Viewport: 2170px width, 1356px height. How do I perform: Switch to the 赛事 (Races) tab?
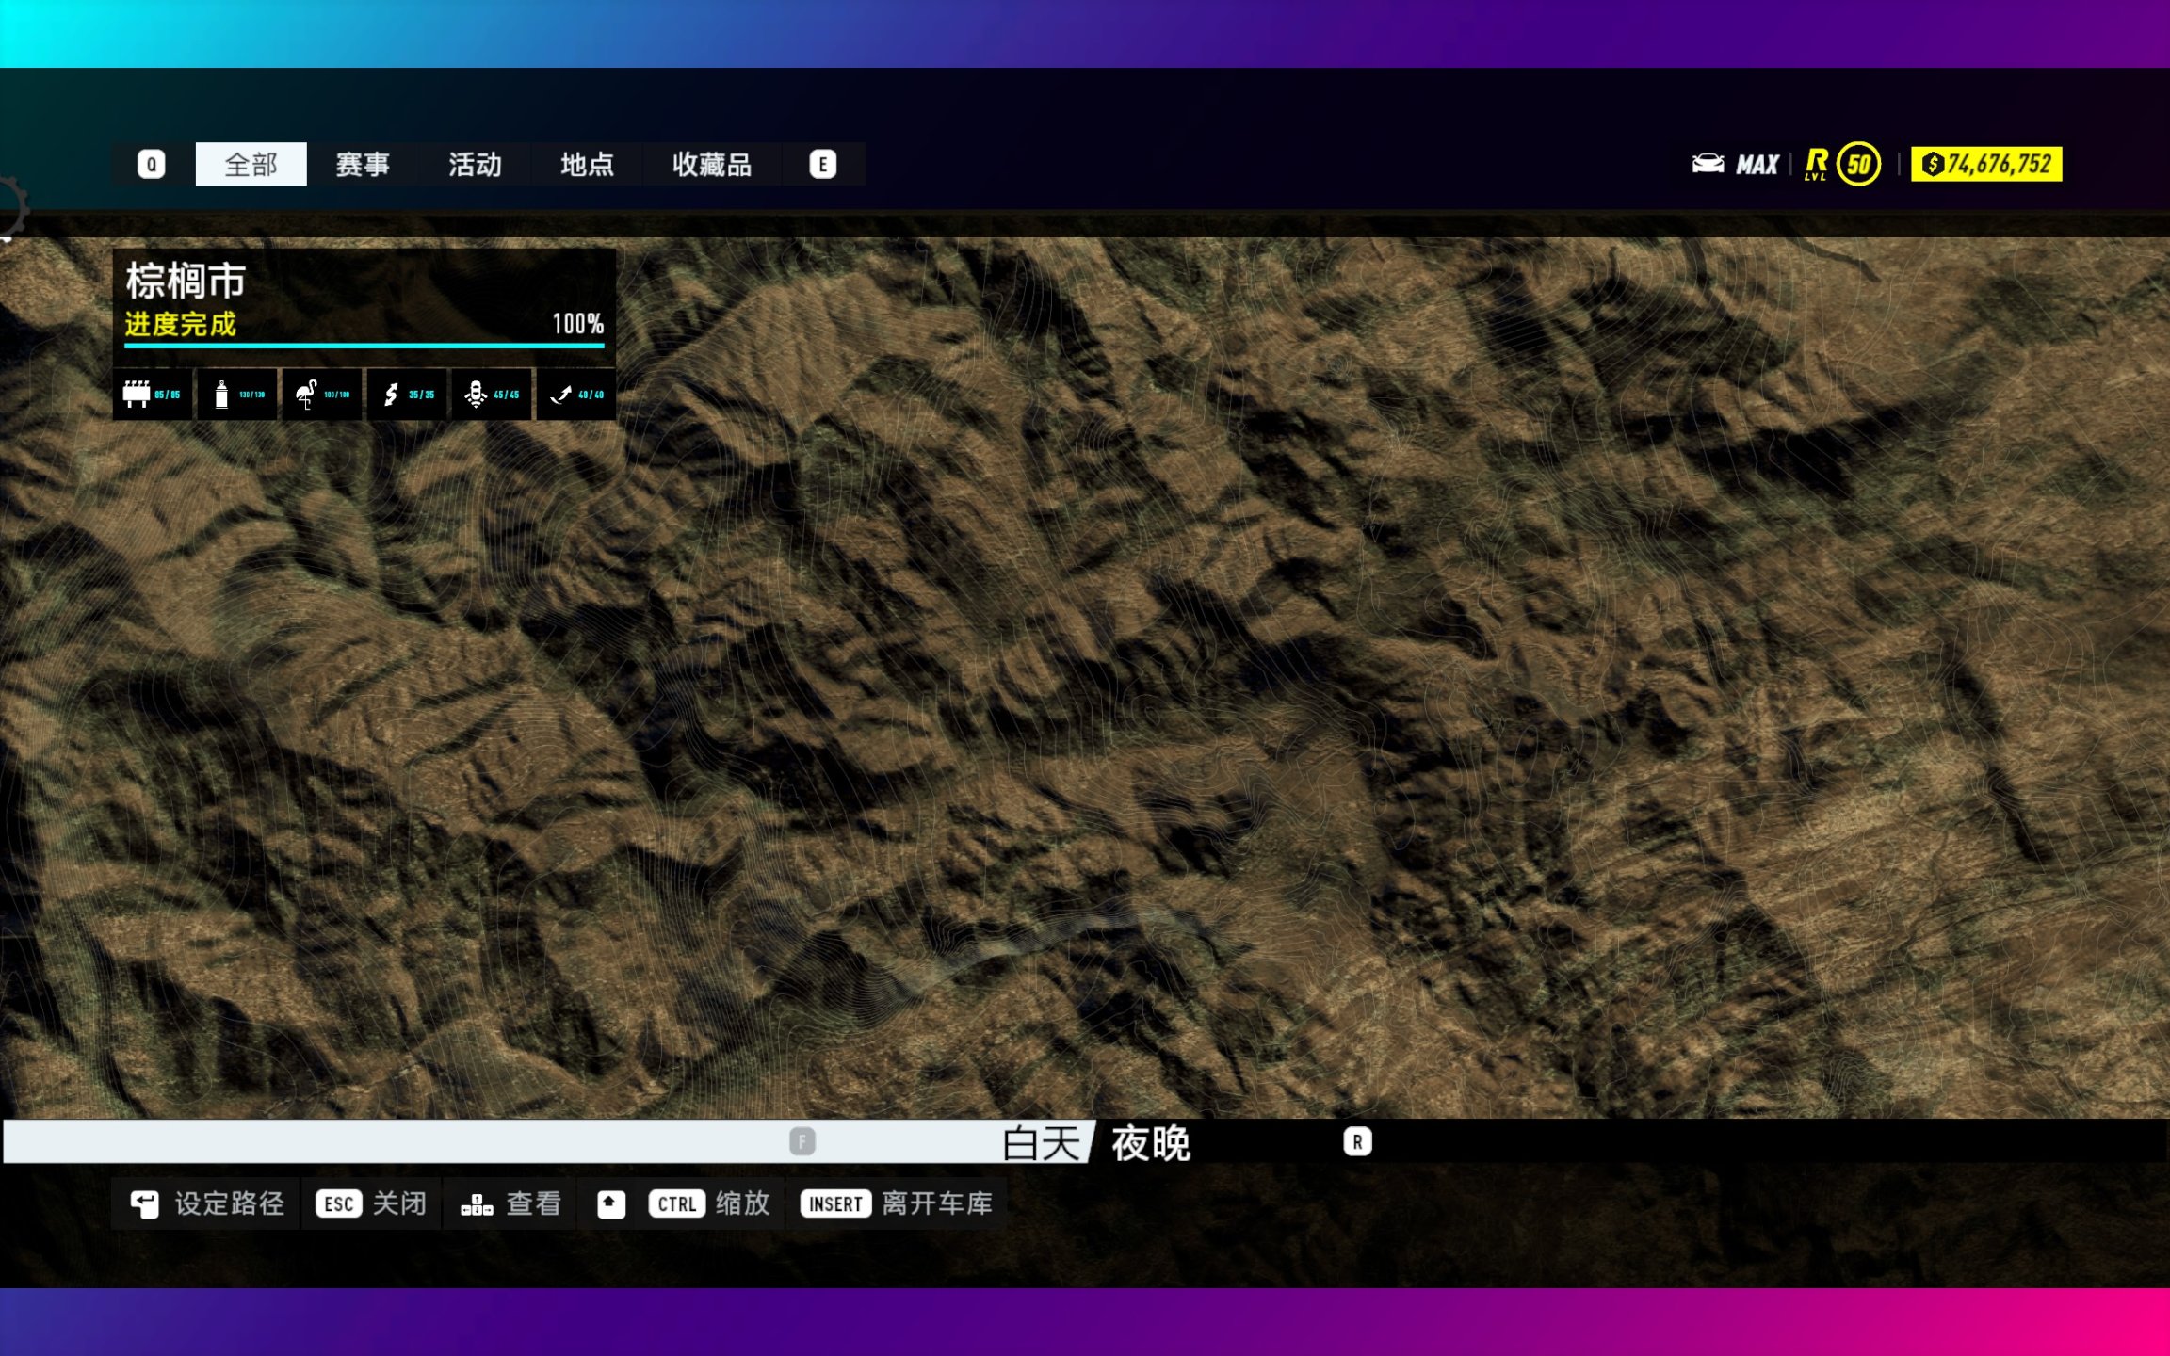click(x=363, y=165)
